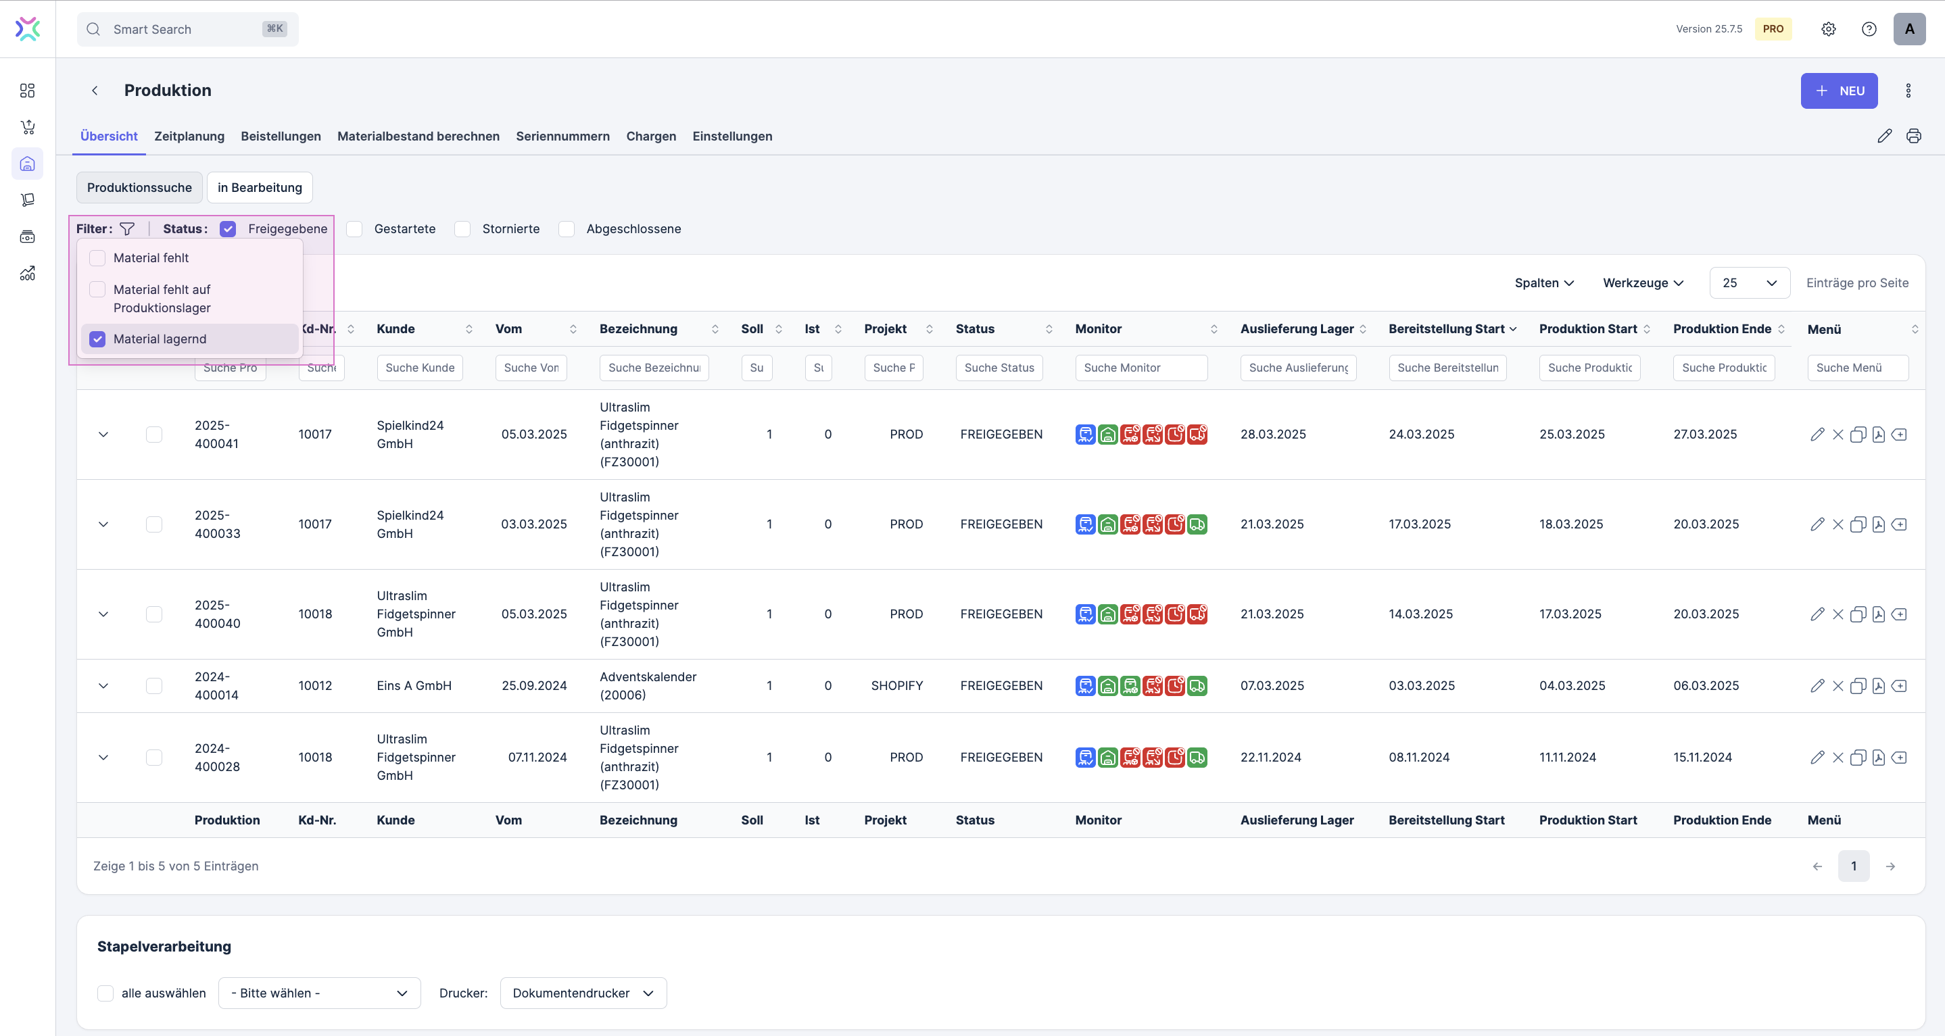Check the alle auswählen checkbox
Viewport: 1945px width, 1036px height.
[x=105, y=993]
